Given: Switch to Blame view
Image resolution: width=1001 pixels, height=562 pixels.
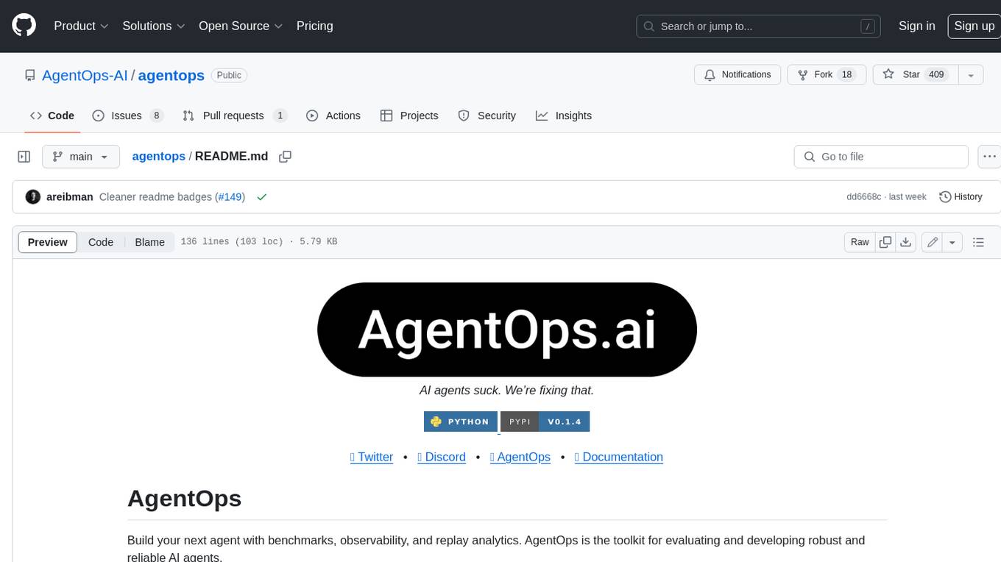Looking at the screenshot, I should (x=149, y=242).
